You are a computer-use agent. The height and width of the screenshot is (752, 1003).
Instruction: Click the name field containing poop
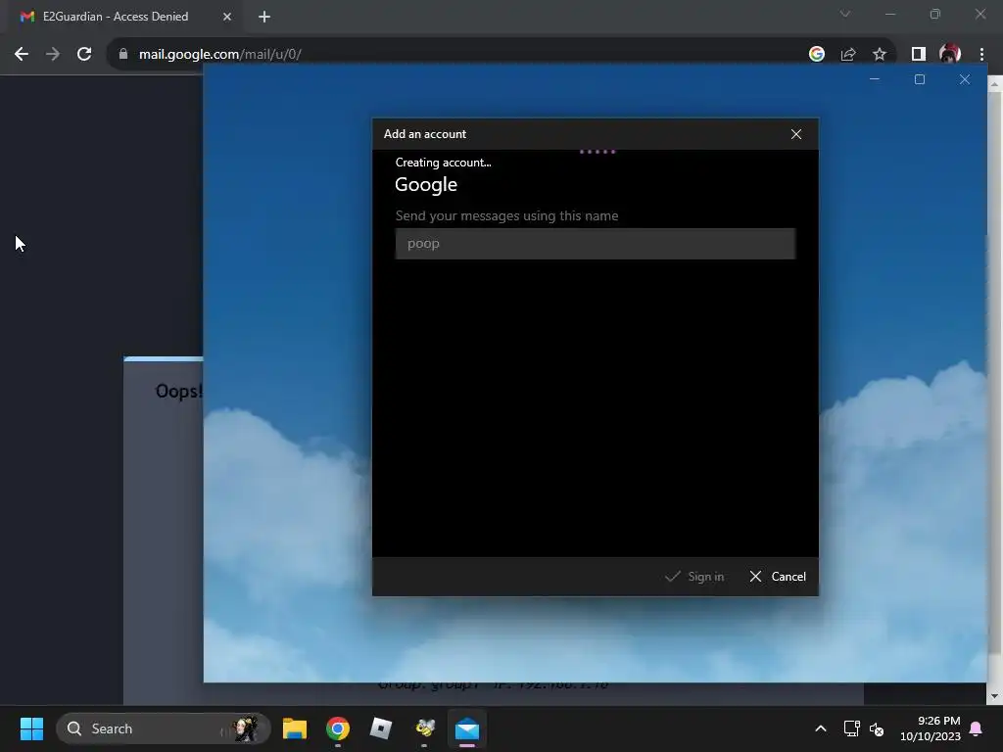[595, 244]
